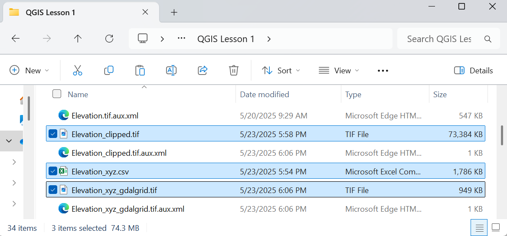This screenshot has width=507, height=236.
Task: Click the Share icon
Action: pyautogui.click(x=202, y=70)
